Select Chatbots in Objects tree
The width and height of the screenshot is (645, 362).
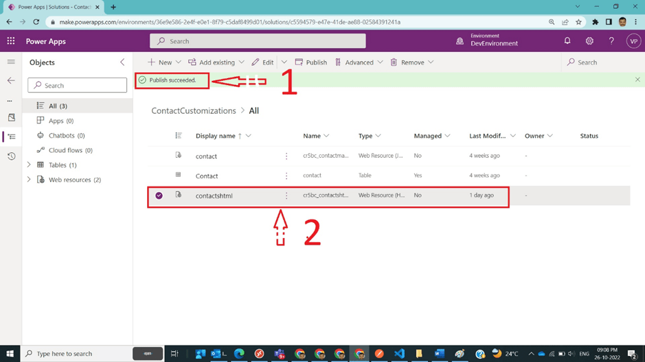[x=66, y=136]
